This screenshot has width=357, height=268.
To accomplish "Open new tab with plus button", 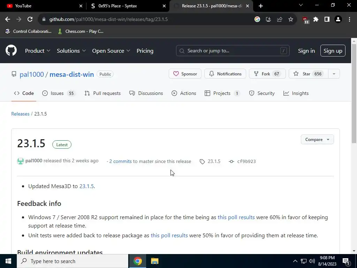I will point(261,6).
